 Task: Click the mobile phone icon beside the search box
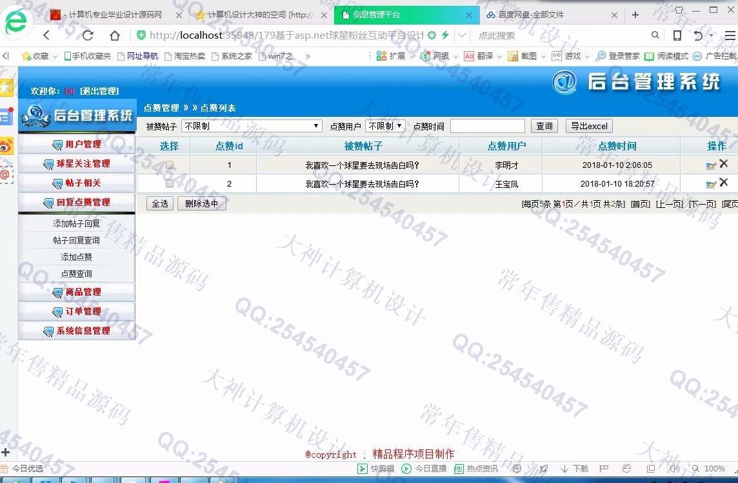click(x=677, y=36)
